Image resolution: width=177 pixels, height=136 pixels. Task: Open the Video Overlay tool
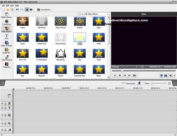(x=6, y=44)
